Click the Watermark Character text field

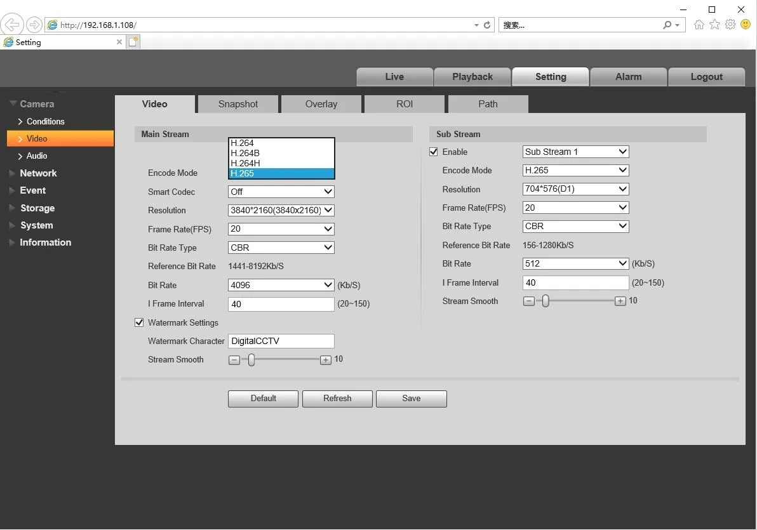coord(281,341)
